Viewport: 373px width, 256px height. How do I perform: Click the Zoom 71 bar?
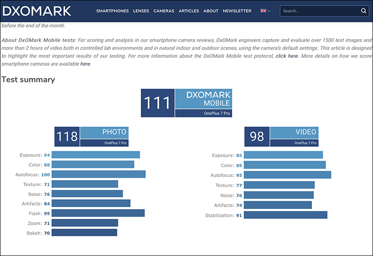click(x=85, y=223)
